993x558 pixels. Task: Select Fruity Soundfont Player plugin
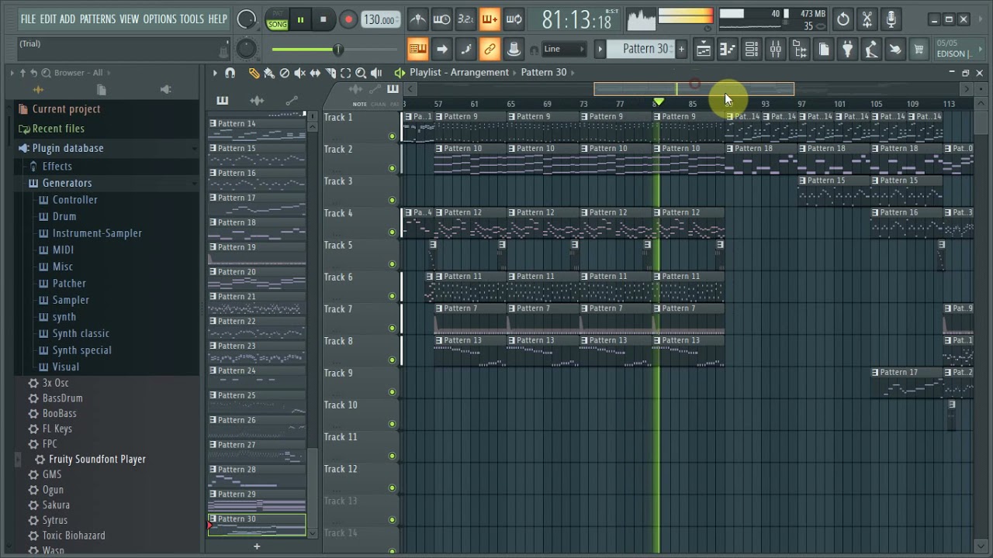97,459
